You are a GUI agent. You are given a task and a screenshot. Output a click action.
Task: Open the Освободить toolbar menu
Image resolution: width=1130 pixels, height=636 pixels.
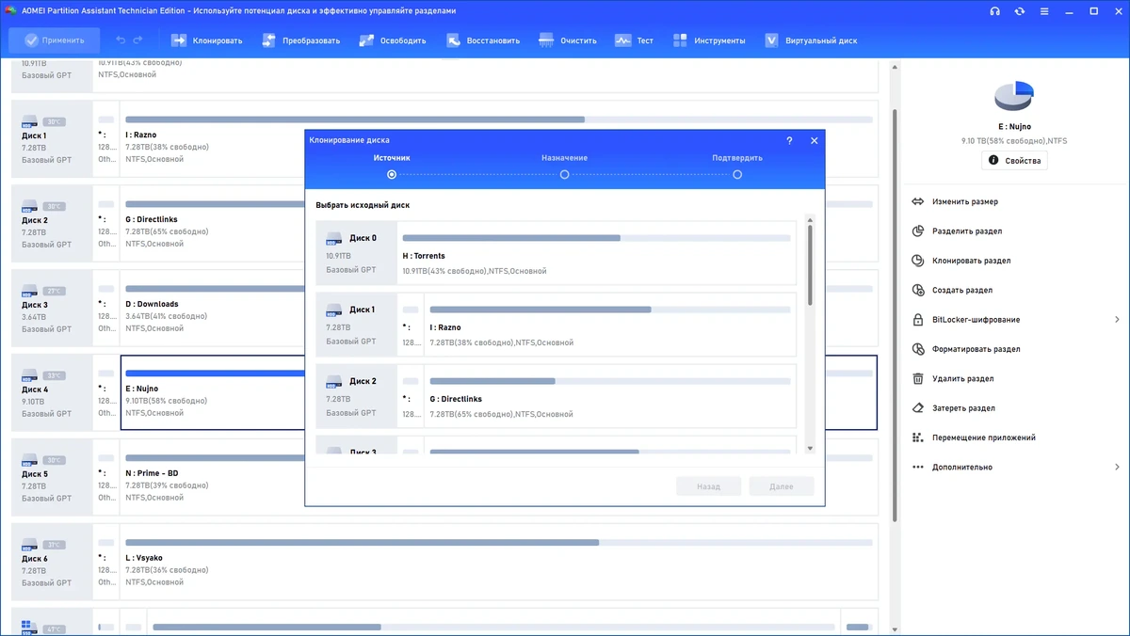click(x=392, y=40)
